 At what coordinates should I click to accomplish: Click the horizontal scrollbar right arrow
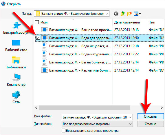[x=162, y=107]
